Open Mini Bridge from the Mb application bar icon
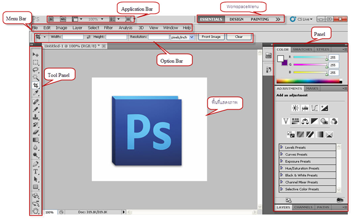This screenshot has height=221, width=354. pos(63,19)
